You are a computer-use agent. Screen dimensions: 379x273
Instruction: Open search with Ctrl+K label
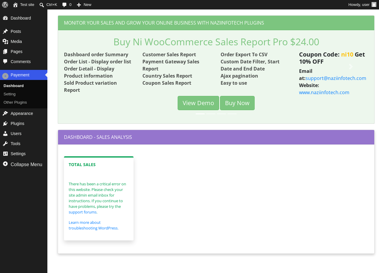pyautogui.click(x=52, y=5)
